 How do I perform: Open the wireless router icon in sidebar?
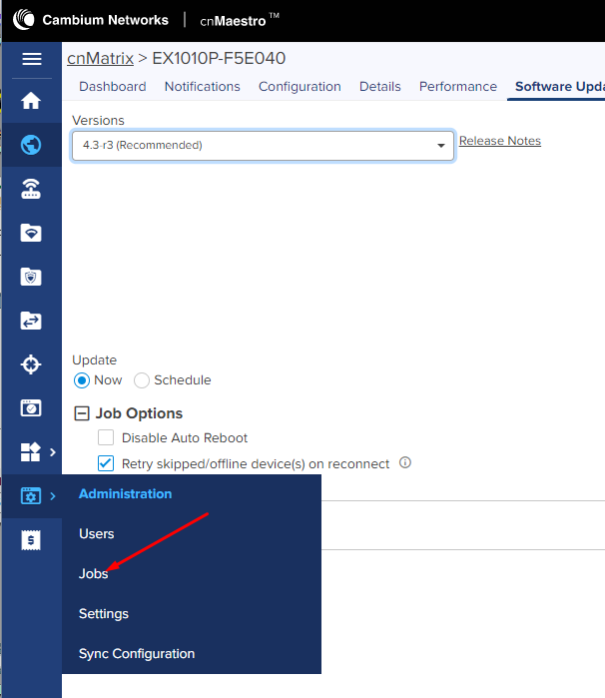pos(31,190)
